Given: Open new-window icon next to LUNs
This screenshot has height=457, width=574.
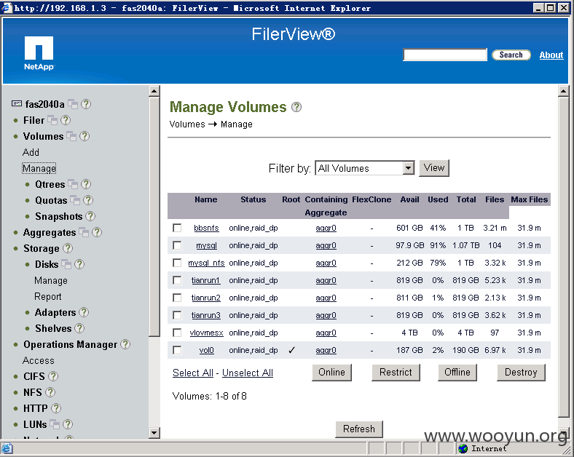Looking at the screenshot, I should coord(55,424).
